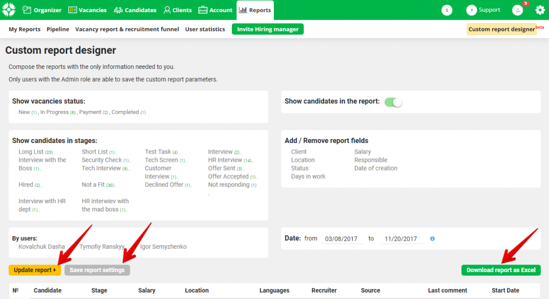Disable Show candidates in the report toggle
The height and width of the screenshot is (299, 549).
pos(393,102)
